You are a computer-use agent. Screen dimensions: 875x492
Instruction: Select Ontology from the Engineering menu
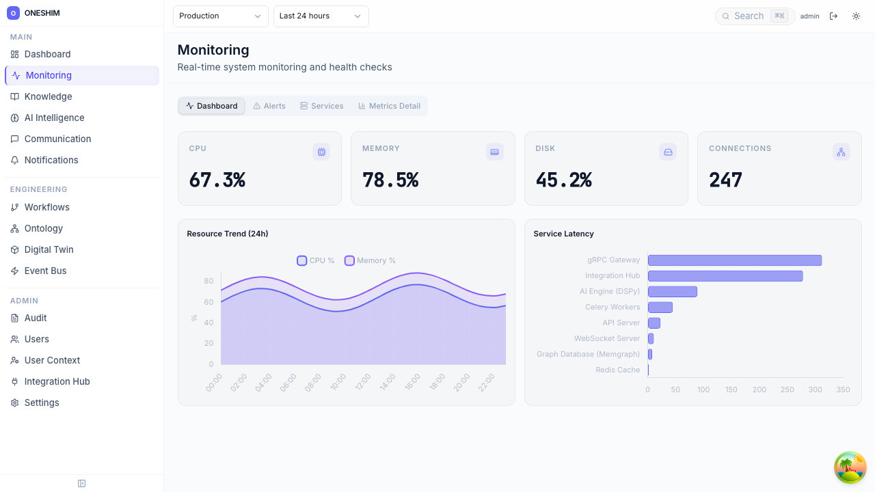[45, 228]
